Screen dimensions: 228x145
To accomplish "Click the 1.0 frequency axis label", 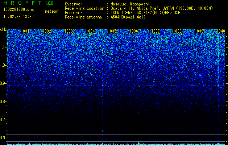I will (3, 65).
